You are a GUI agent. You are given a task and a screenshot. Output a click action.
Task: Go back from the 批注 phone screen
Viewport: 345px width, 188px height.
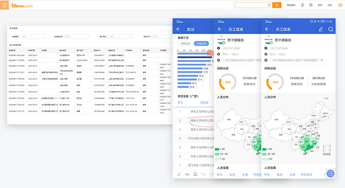(178, 29)
